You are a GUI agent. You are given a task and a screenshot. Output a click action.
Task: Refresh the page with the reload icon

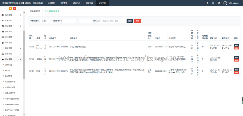[x=218, y=3]
